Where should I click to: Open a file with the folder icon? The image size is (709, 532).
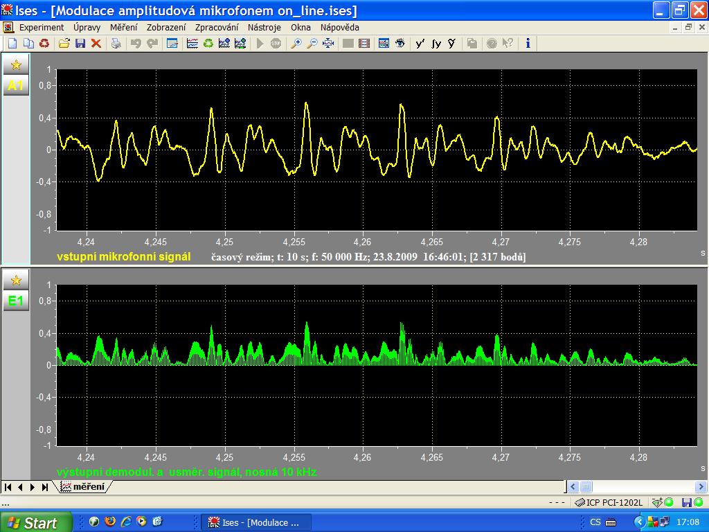tap(64, 44)
